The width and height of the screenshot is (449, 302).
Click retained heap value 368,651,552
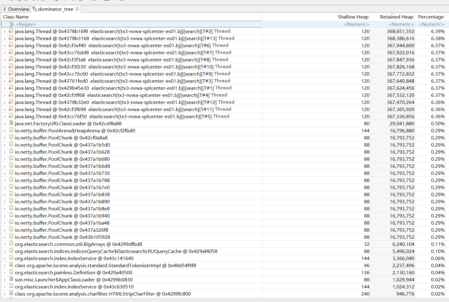400,31
